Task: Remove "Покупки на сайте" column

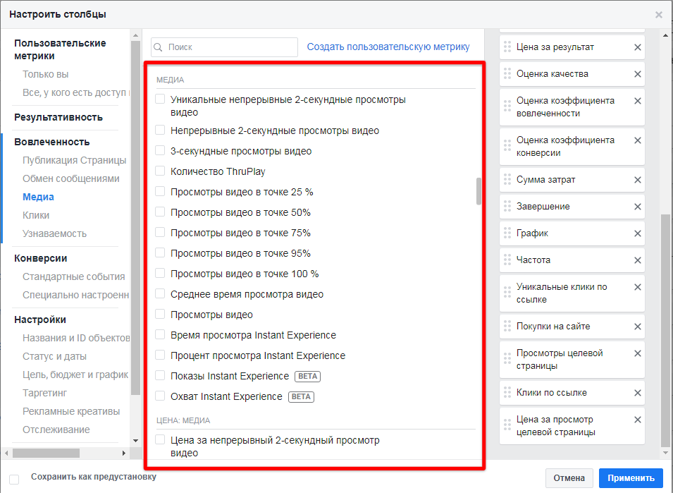Action: (x=637, y=327)
